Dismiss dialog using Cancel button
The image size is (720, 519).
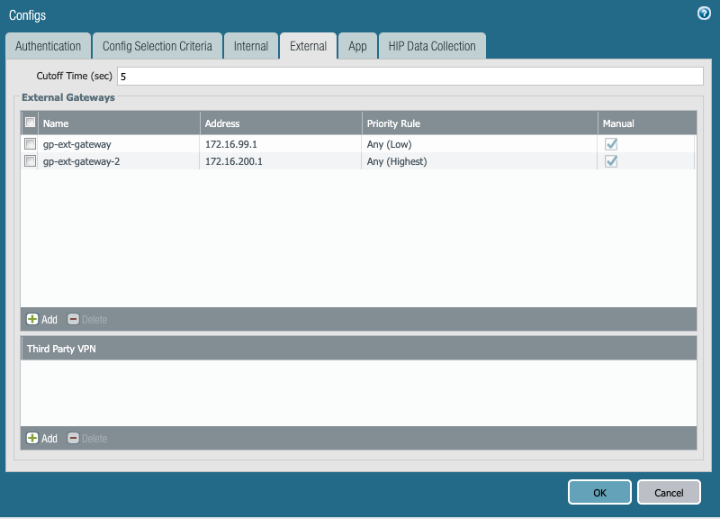[x=669, y=492]
